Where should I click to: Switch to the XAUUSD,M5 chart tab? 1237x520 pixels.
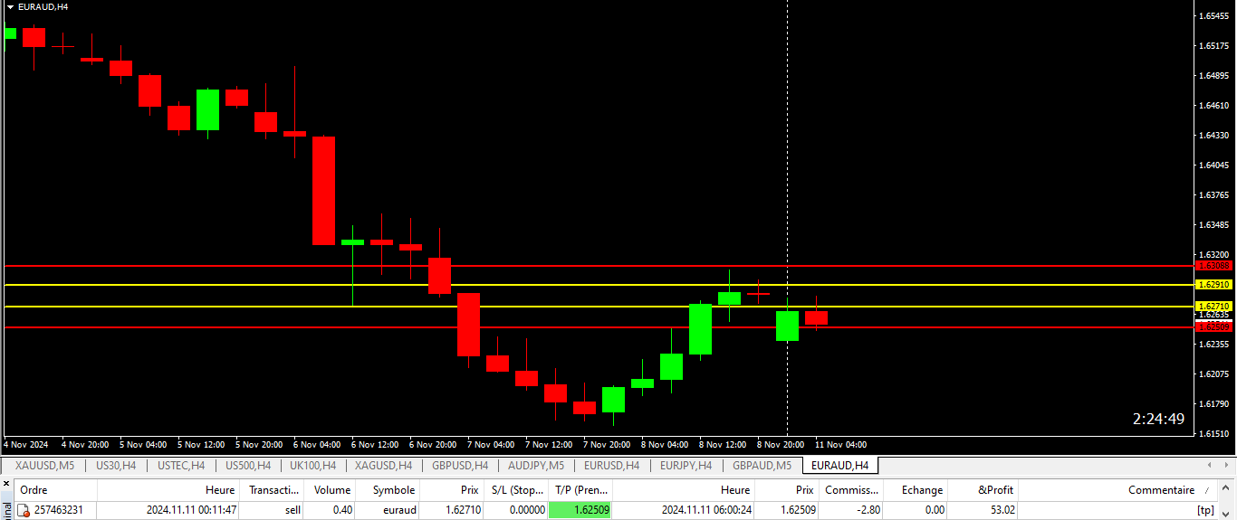point(44,466)
